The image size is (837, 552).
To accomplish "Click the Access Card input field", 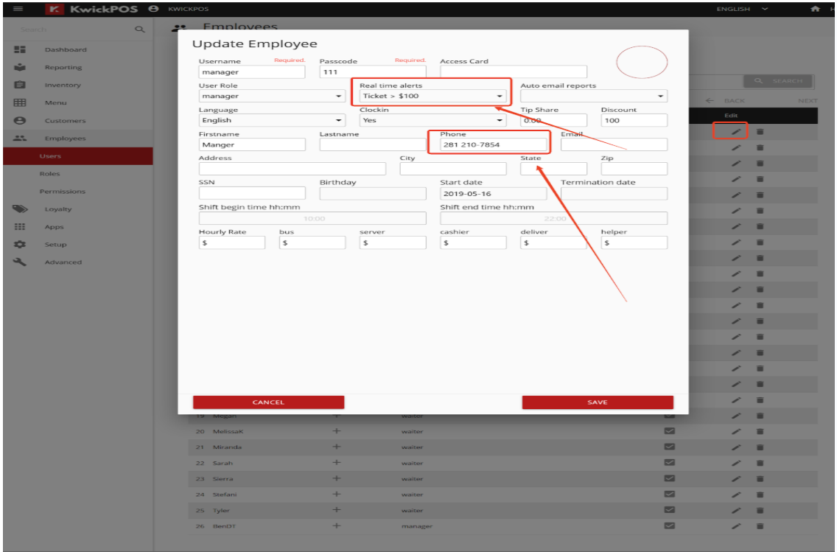I will point(514,72).
